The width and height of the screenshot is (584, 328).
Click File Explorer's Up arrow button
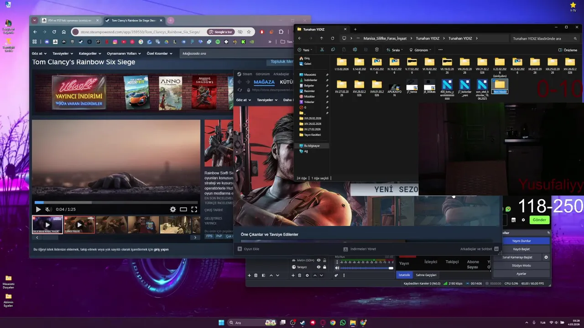click(x=321, y=39)
